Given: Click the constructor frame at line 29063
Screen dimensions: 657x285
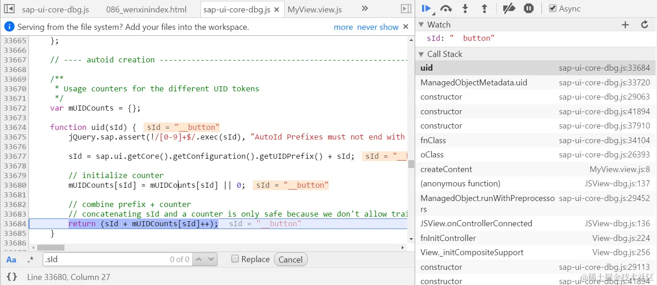Looking at the screenshot, I should [x=536, y=97].
